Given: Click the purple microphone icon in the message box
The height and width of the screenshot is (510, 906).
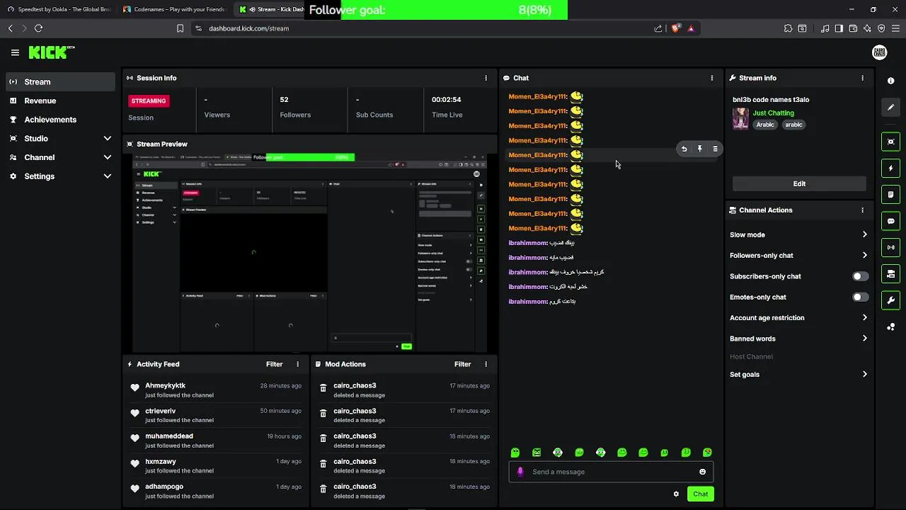Looking at the screenshot, I should [x=520, y=472].
